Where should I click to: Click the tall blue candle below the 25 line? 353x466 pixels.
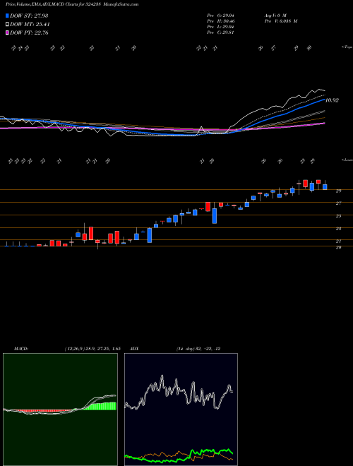[x=215, y=215]
